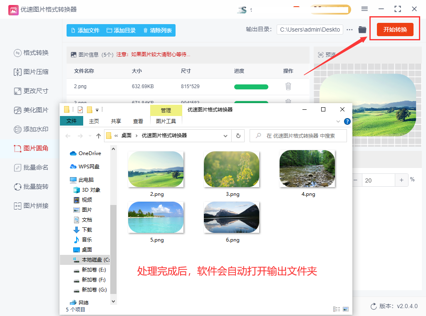Image resolution: width=426 pixels, height=316 pixels.
Task: Click the converter app logo icon
Action: click(x=13, y=10)
